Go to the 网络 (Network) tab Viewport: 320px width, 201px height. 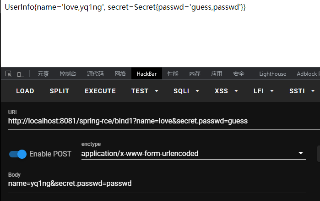[x=120, y=74]
